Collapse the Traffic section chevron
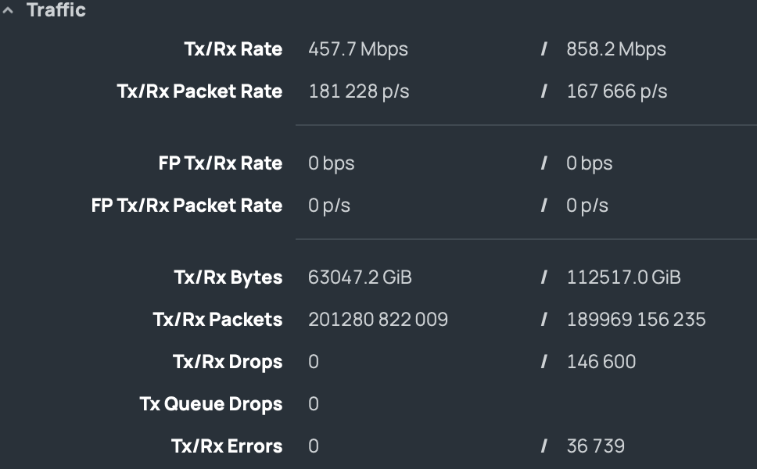 coord(8,10)
